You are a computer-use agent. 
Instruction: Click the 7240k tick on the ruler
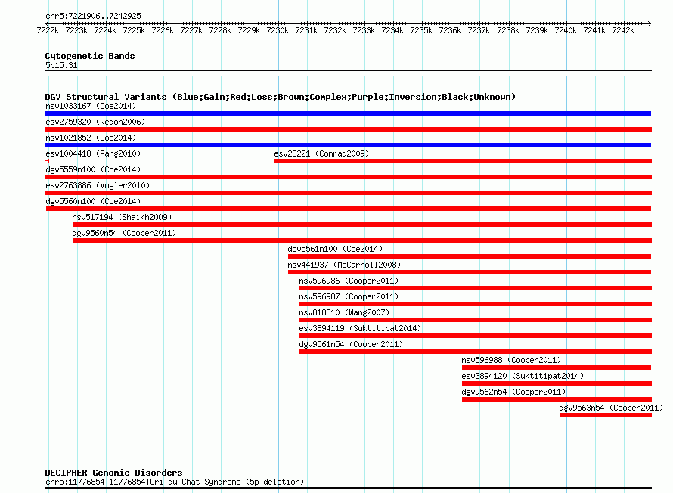point(566,30)
